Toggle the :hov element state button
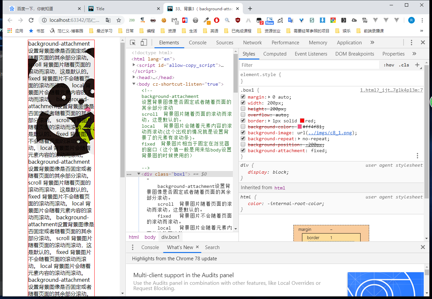432x299 pixels. click(389, 65)
